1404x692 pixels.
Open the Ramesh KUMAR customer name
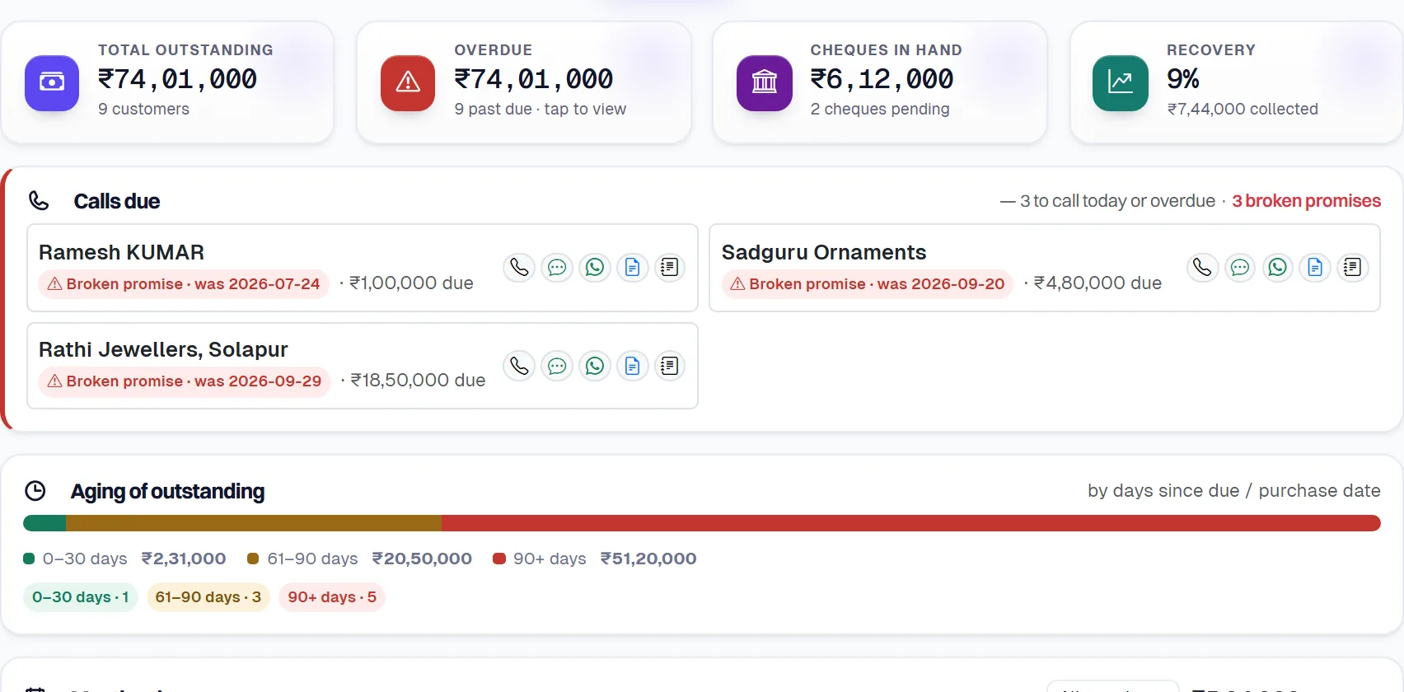tap(121, 252)
